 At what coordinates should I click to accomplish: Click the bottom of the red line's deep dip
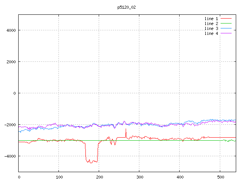pyautogui.click(x=91, y=162)
